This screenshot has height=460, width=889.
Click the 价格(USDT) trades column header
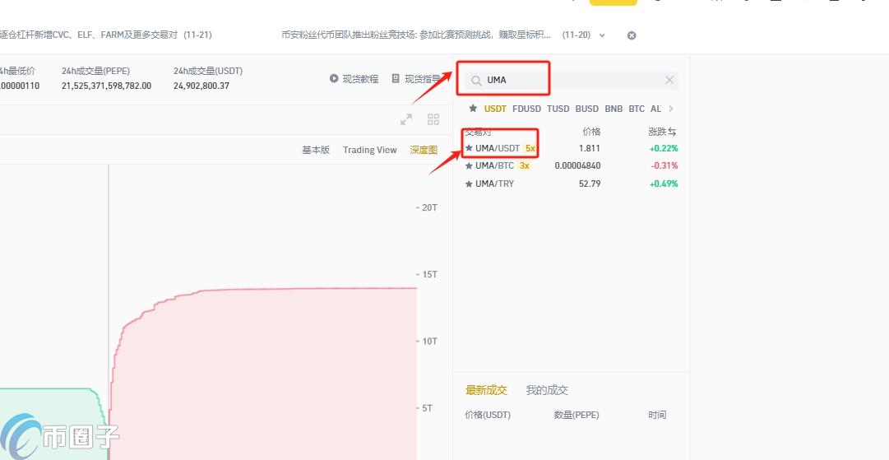coord(488,415)
